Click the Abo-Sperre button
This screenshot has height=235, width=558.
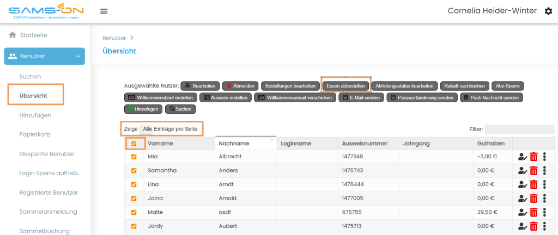(x=508, y=86)
